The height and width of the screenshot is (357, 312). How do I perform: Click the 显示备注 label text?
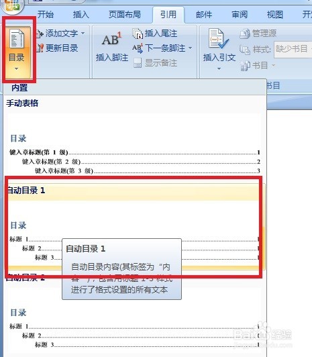point(161,63)
